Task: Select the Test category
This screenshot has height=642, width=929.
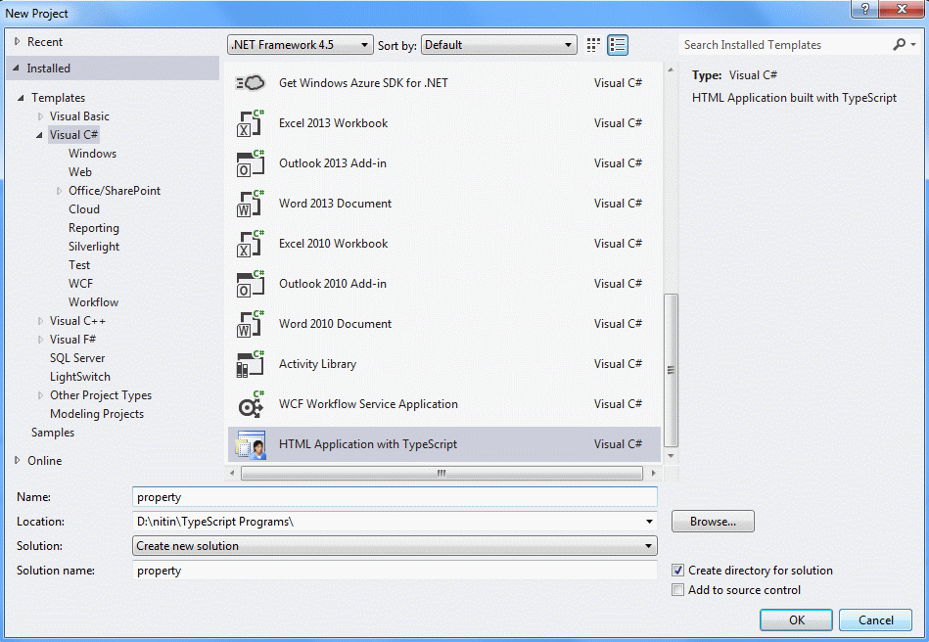Action: tap(79, 265)
